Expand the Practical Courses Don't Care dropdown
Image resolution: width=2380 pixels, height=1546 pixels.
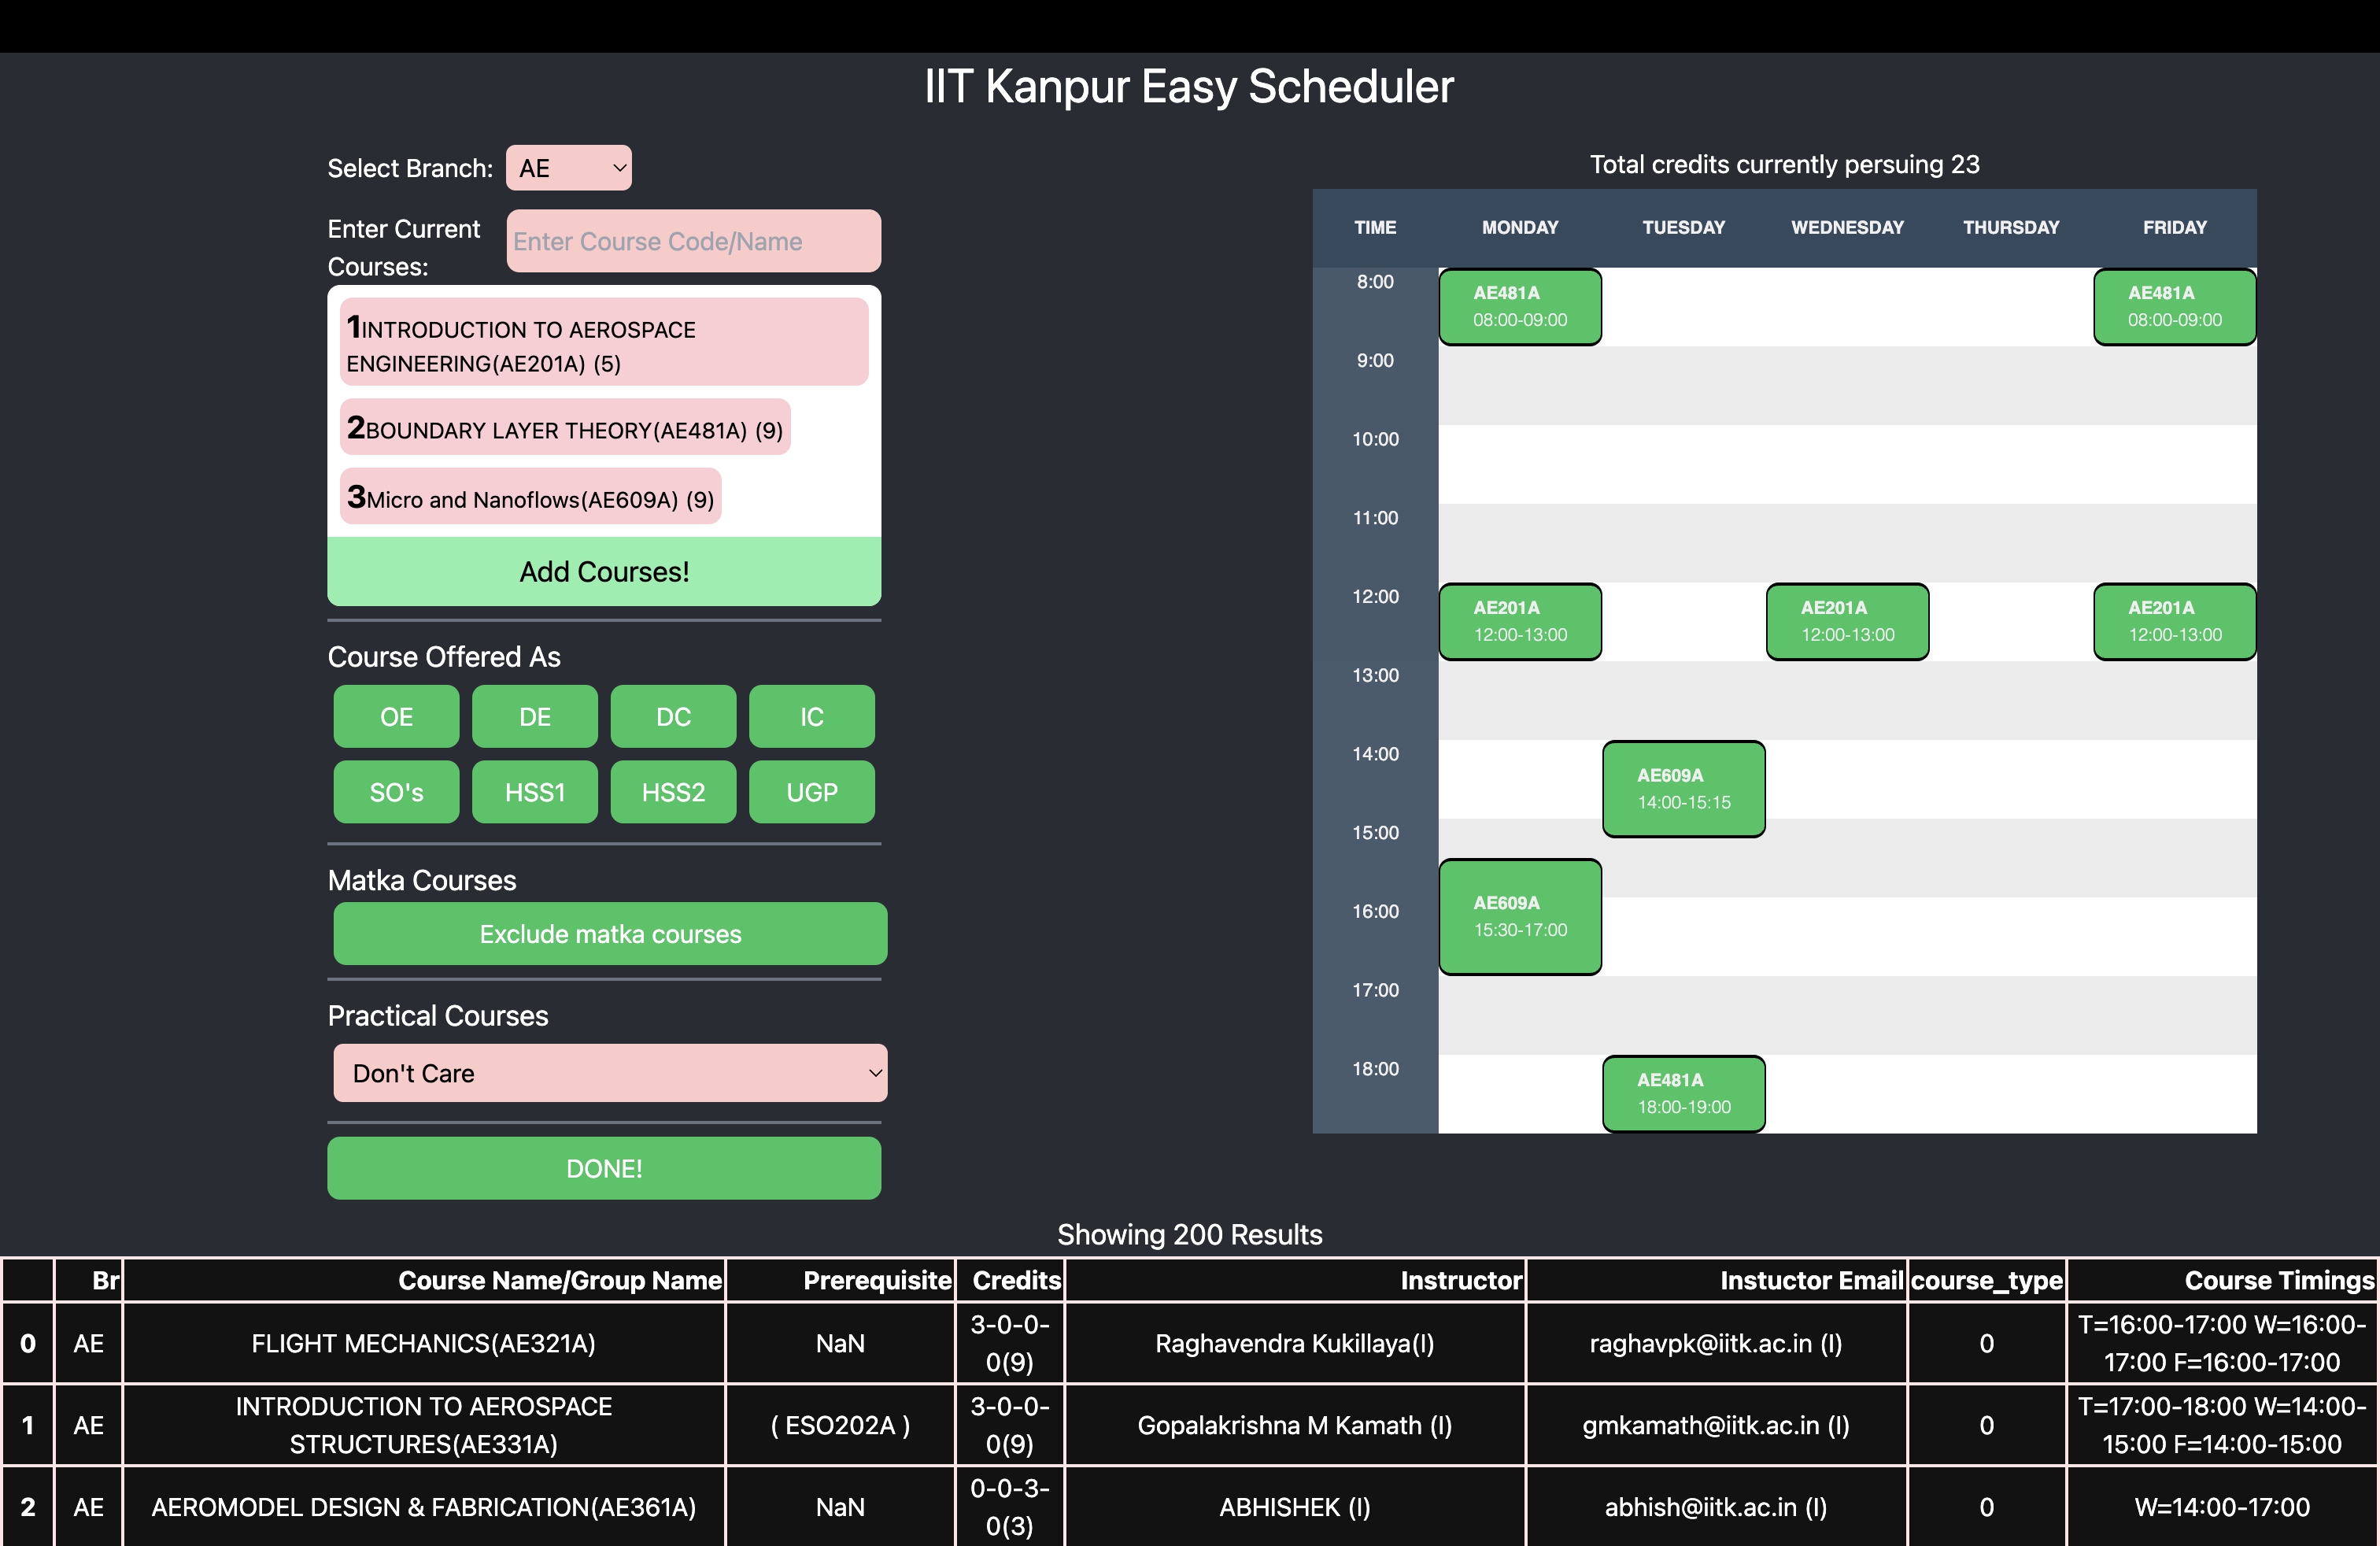610,1073
